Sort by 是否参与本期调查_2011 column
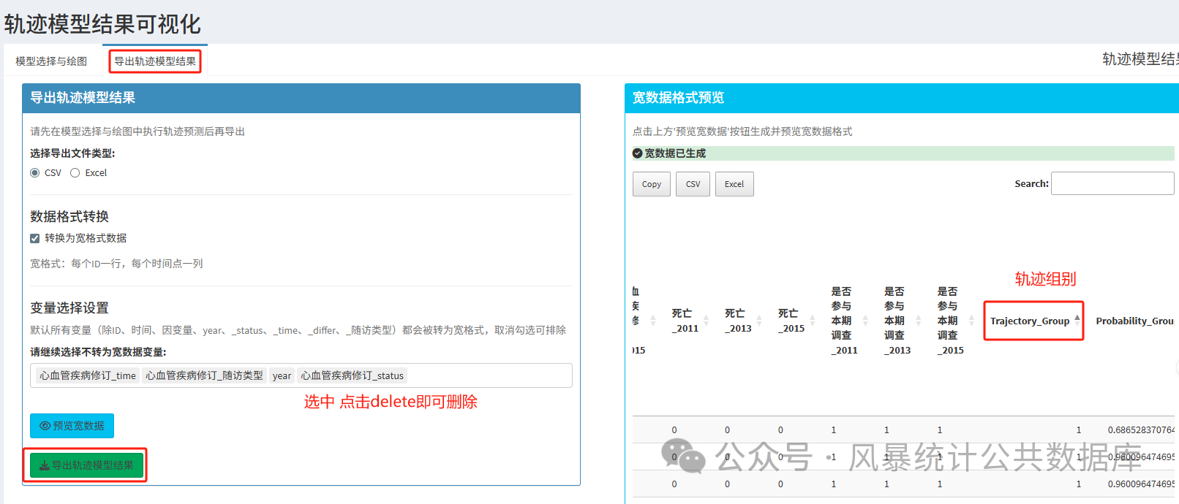Viewport: 1179px width, 504px height. click(845, 321)
